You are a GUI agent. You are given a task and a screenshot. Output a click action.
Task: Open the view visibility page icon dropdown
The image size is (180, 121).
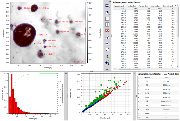coord(107,13)
